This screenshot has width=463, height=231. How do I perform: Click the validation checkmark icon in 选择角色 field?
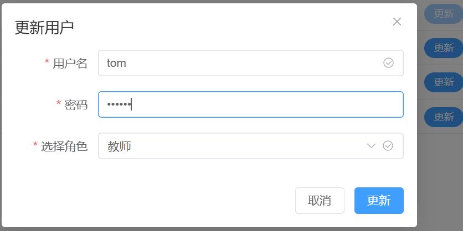(x=388, y=146)
